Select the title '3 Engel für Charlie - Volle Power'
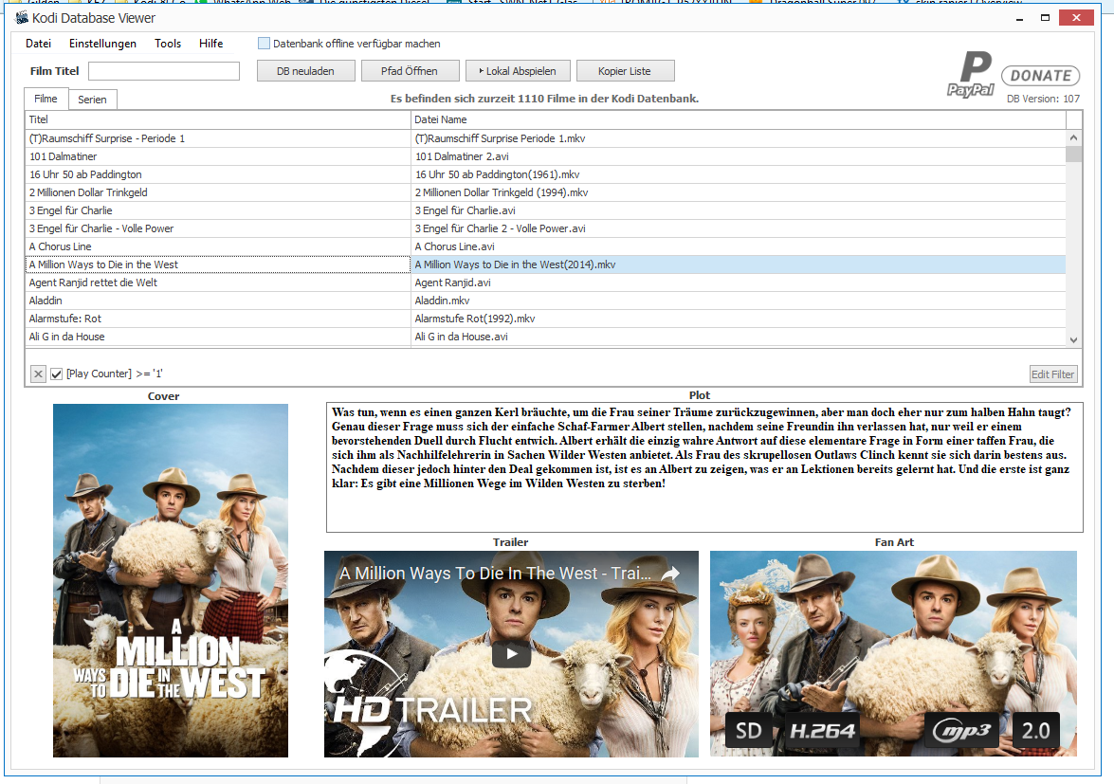Viewport: 1114px width, 784px height. (x=101, y=228)
